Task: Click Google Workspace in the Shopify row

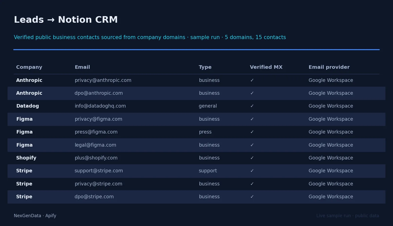Action: [x=331, y=158]
